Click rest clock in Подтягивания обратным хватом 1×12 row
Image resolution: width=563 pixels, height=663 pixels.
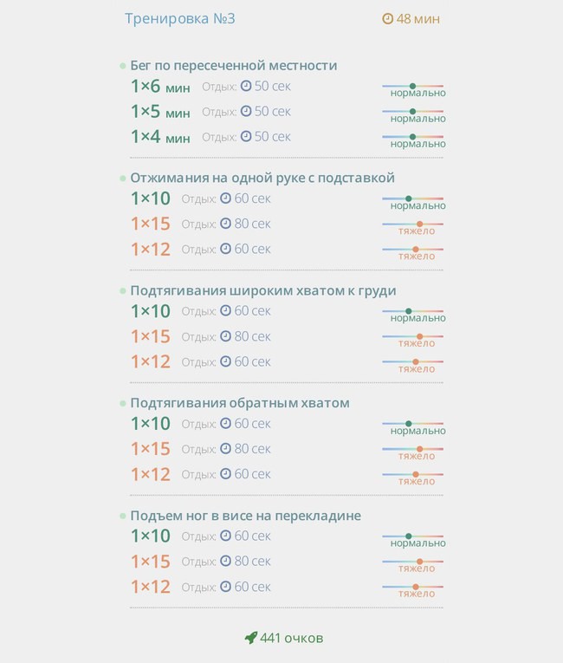226,473
